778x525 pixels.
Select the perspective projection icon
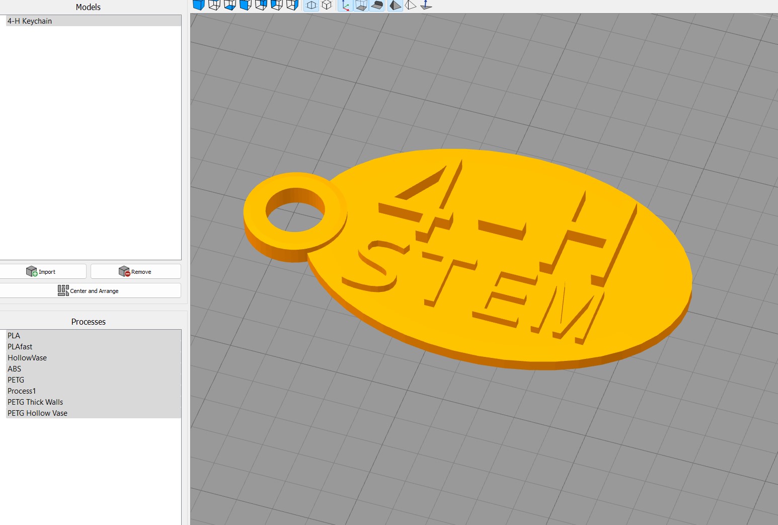312,5
